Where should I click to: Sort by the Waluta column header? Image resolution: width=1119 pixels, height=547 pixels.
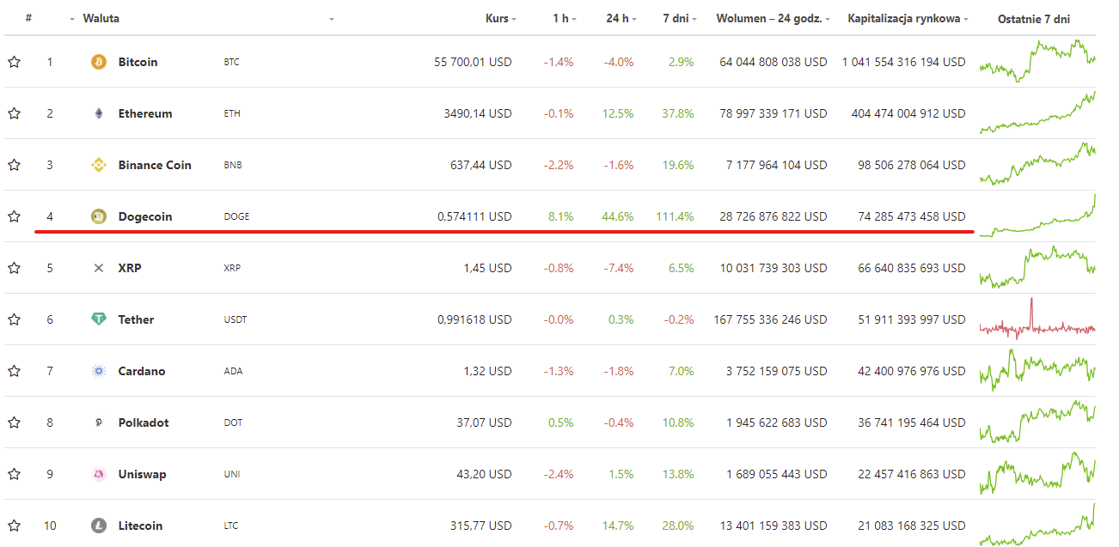(101, 18)
